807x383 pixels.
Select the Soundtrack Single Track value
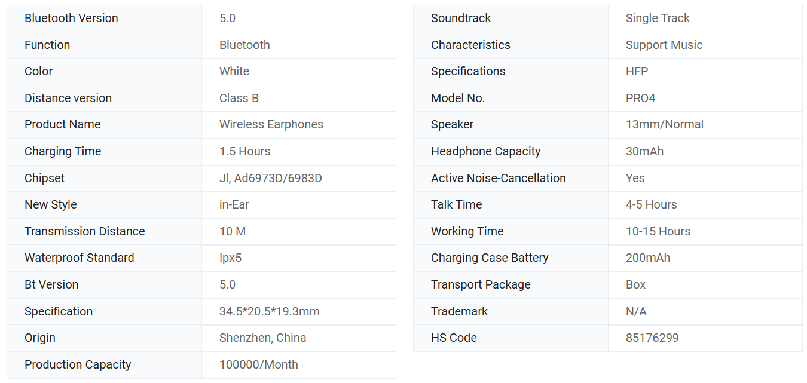(x=657, y=19)
